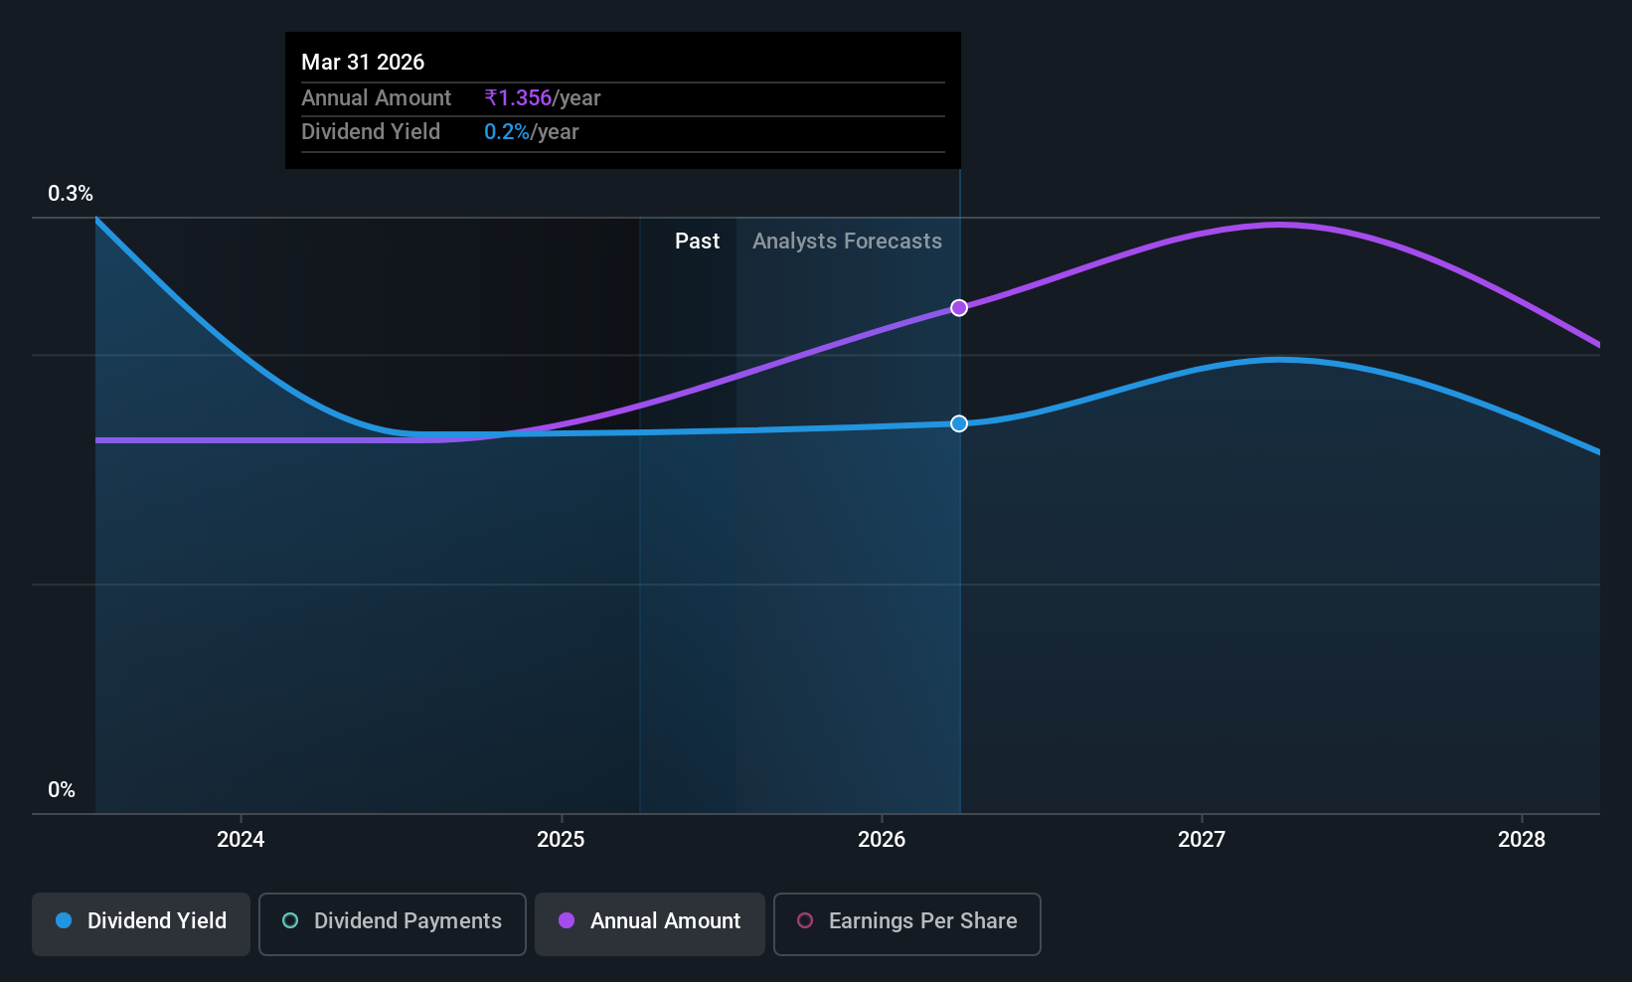Viewport: 1632px width, 982px height.
Task: Select the blue Dividend Yield data point
Action: pos(959,423)
